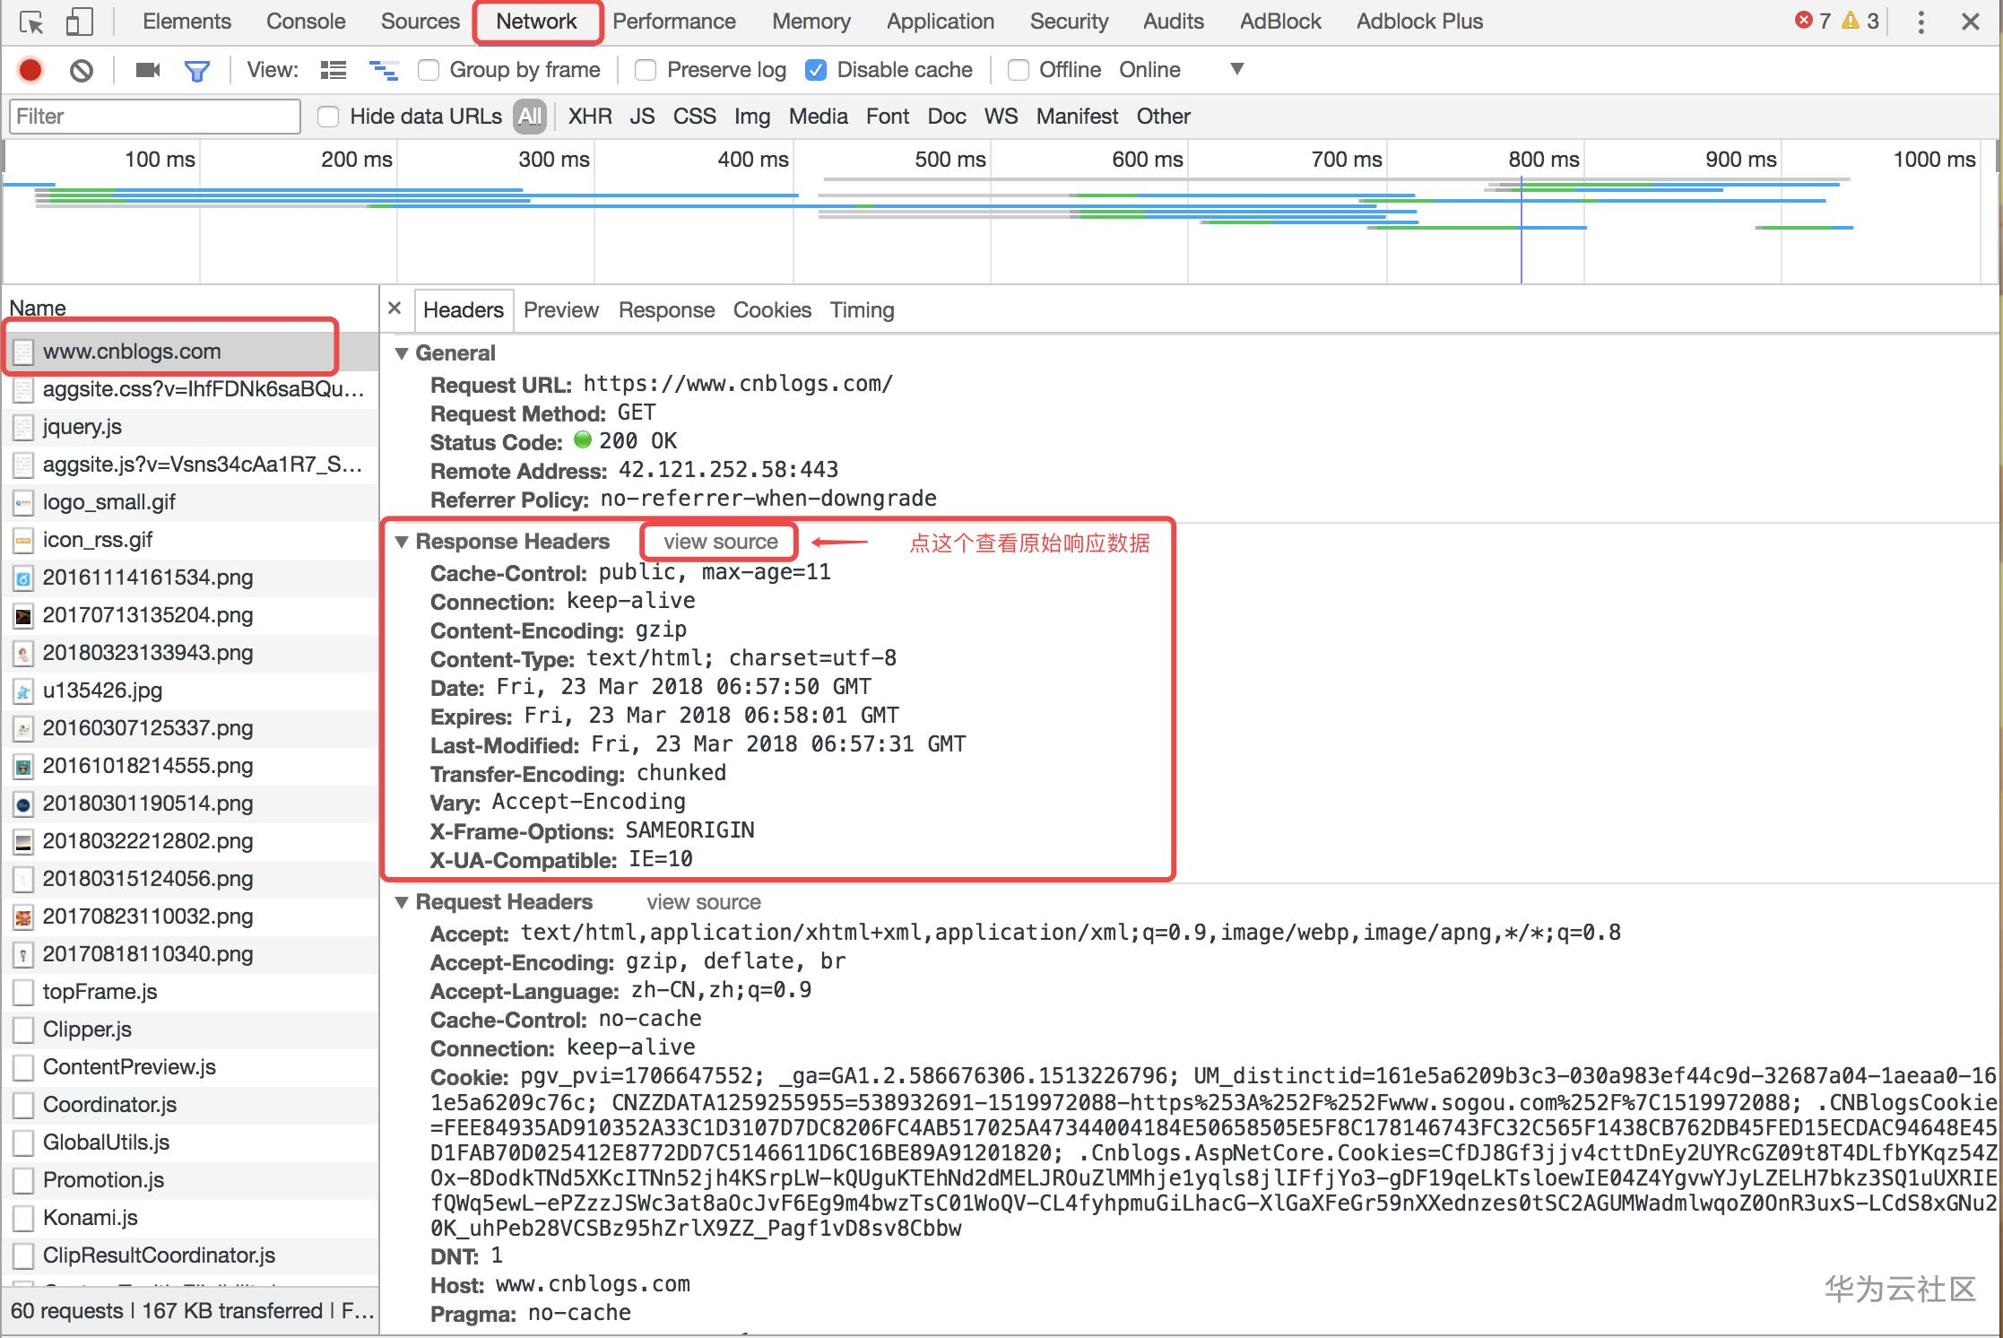Screen dimensions: 2003x1338
Task: Enable the Preserve log checkbox
Action: pos(646,70)
